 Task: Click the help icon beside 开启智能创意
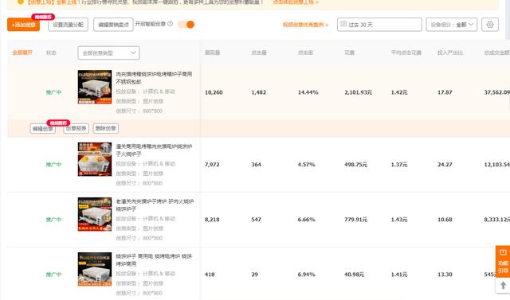(170, 24)
